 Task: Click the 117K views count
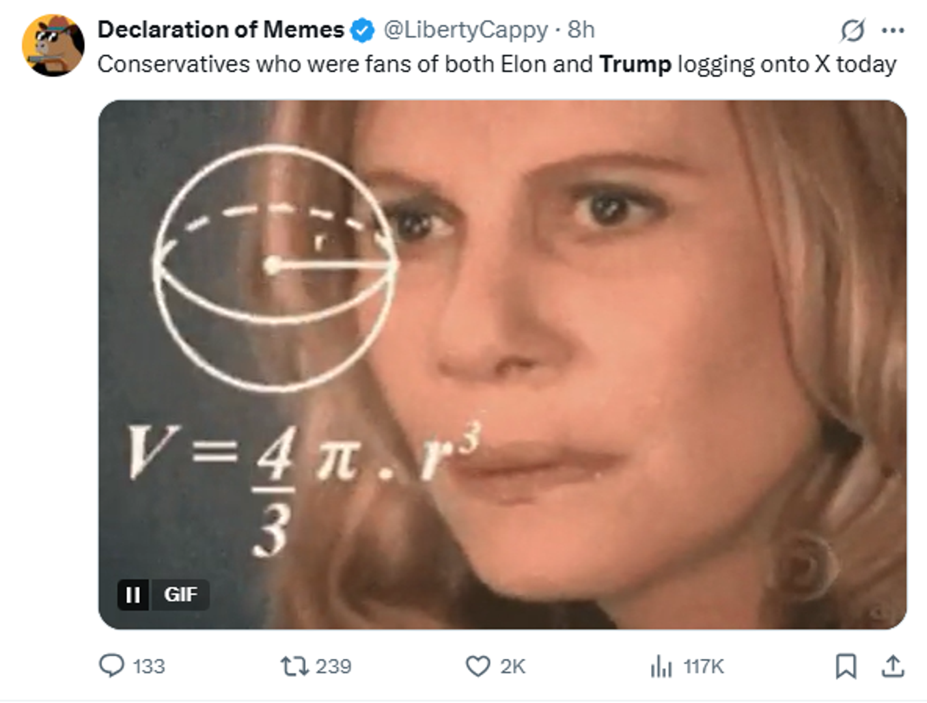pos(702,666)
